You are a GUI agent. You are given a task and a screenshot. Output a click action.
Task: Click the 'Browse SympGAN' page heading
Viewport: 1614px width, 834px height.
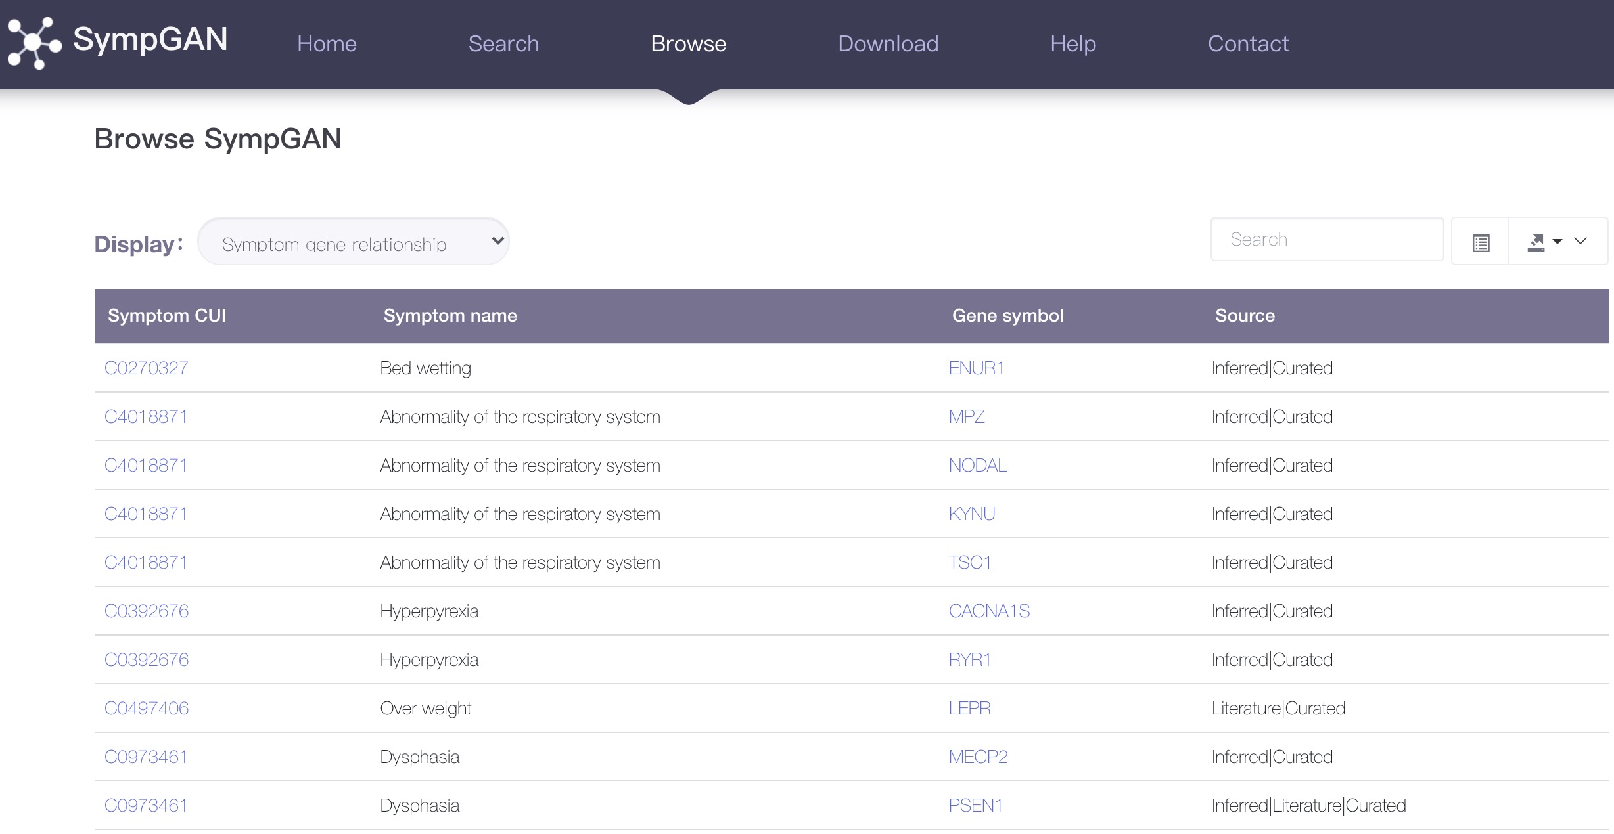(x=218, y=139)
